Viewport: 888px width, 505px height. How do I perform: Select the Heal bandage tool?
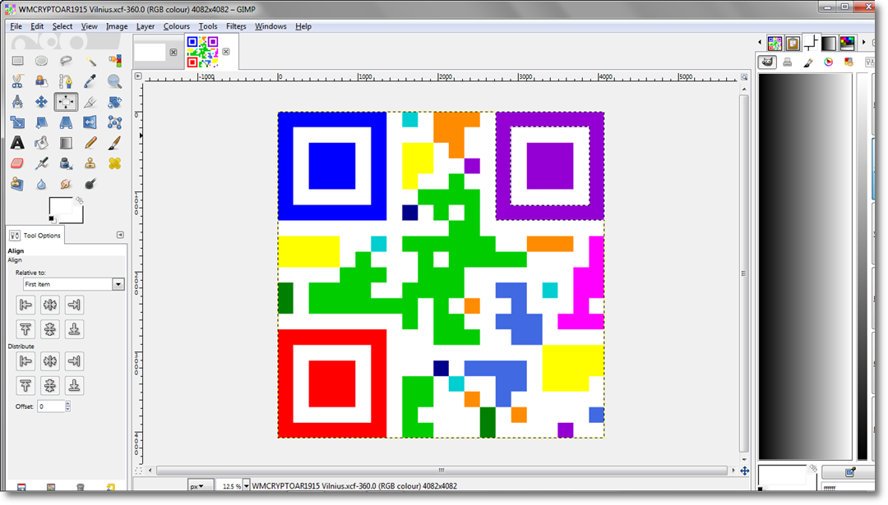click(x=114, y=163)
